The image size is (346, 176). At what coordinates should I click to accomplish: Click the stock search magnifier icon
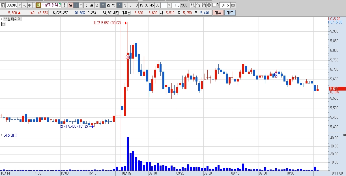click(24, 5)
